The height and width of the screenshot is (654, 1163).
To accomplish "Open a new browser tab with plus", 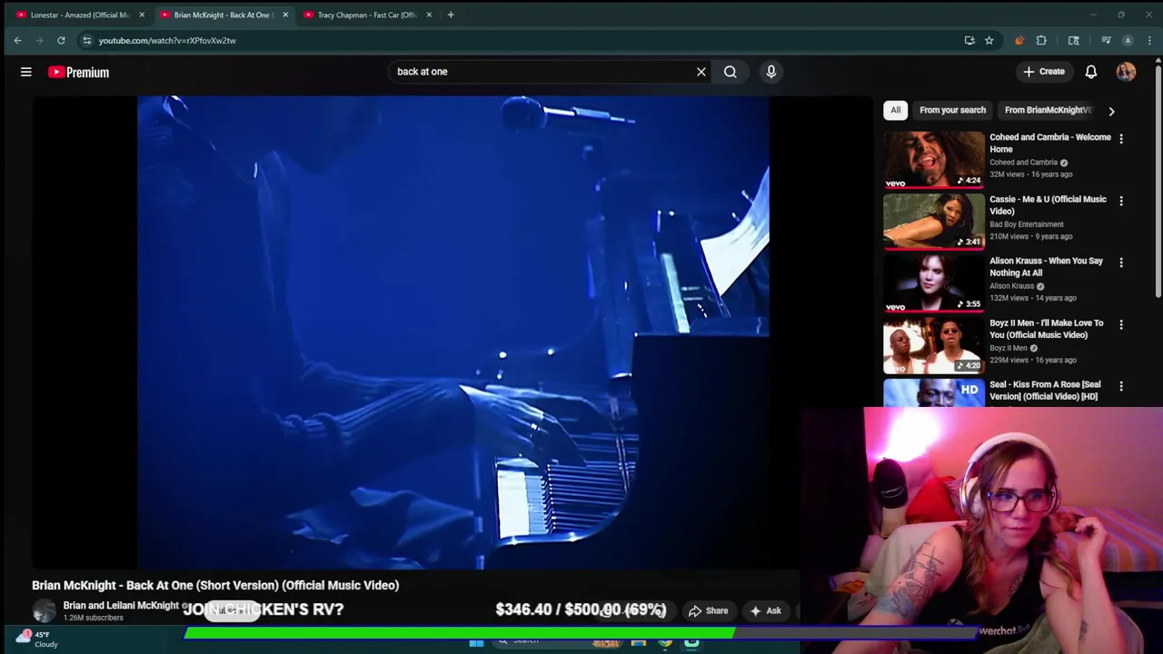I will point(451,15).
